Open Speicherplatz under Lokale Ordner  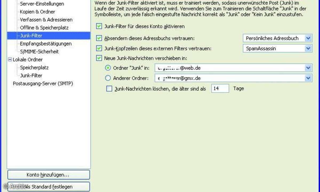(x=34, y=67)
